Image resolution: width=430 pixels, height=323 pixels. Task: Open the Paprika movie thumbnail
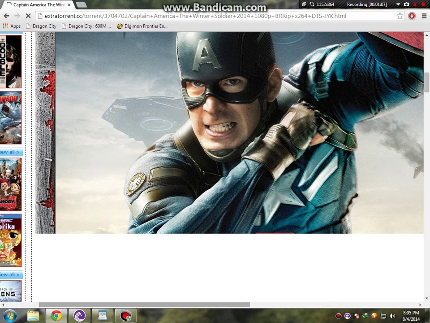tap(11, 240)
